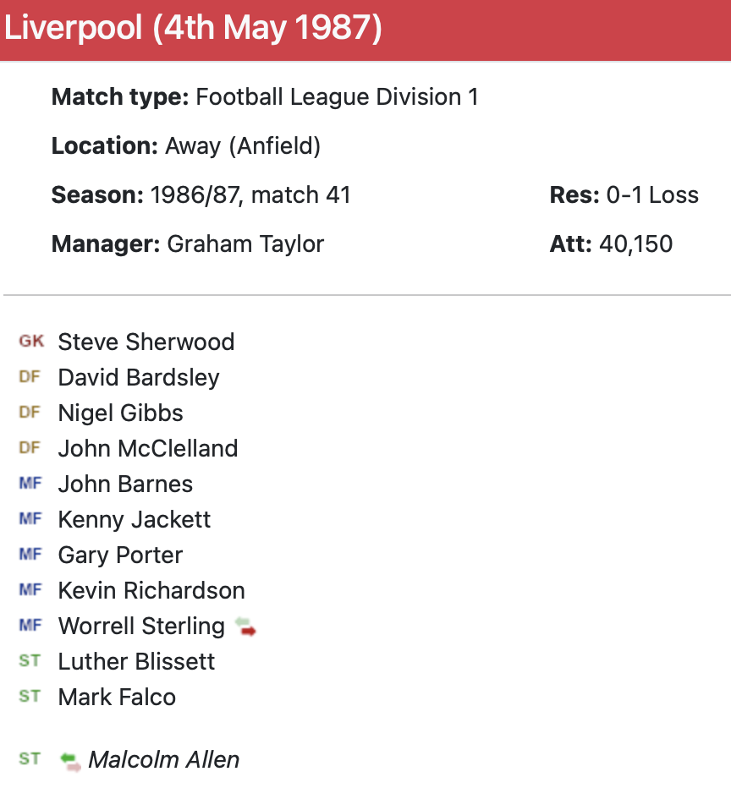
Task: Click the substitution arrows before Malcolm Allen
Action: tap(71, 760)
